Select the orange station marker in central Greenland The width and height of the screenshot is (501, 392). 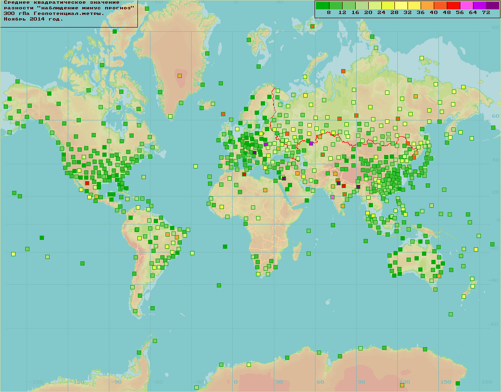click(x=179, y=76)
